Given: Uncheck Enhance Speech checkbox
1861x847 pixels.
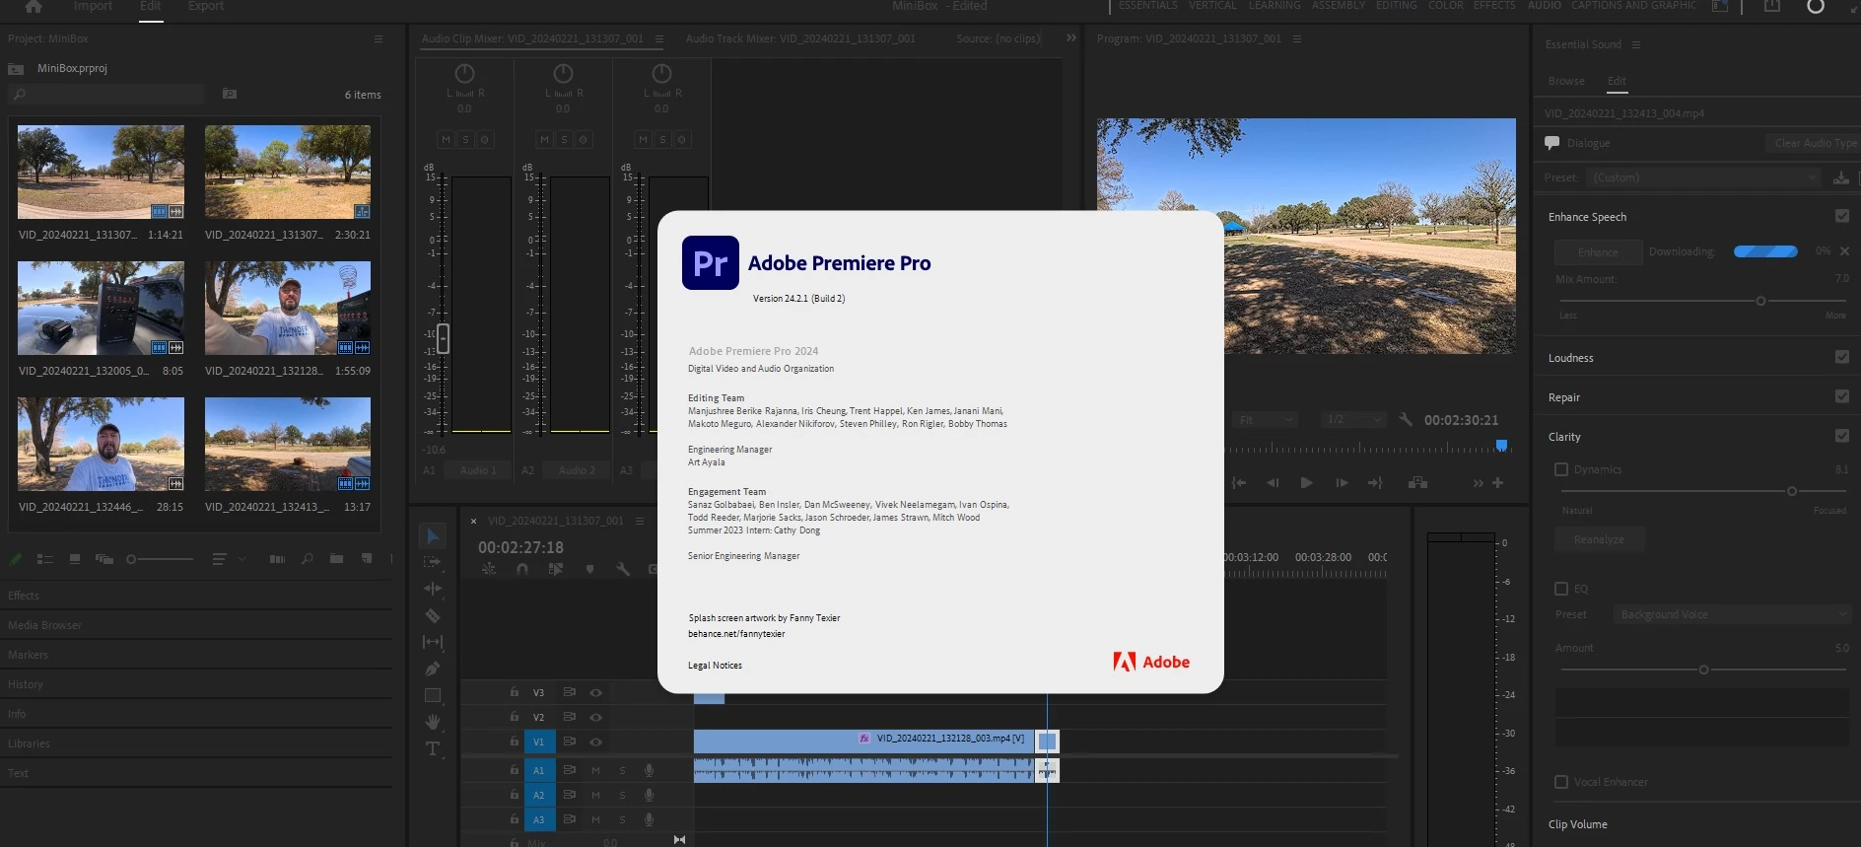Looking at the screenshot, I should point(1841,216).
